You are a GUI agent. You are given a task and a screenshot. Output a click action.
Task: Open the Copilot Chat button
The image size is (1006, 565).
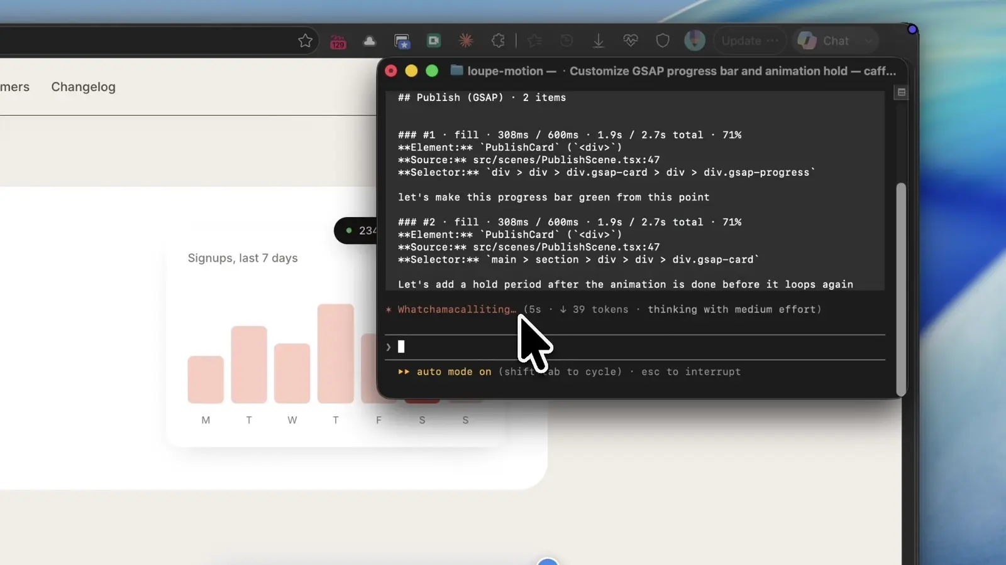(x=824, y=41)
